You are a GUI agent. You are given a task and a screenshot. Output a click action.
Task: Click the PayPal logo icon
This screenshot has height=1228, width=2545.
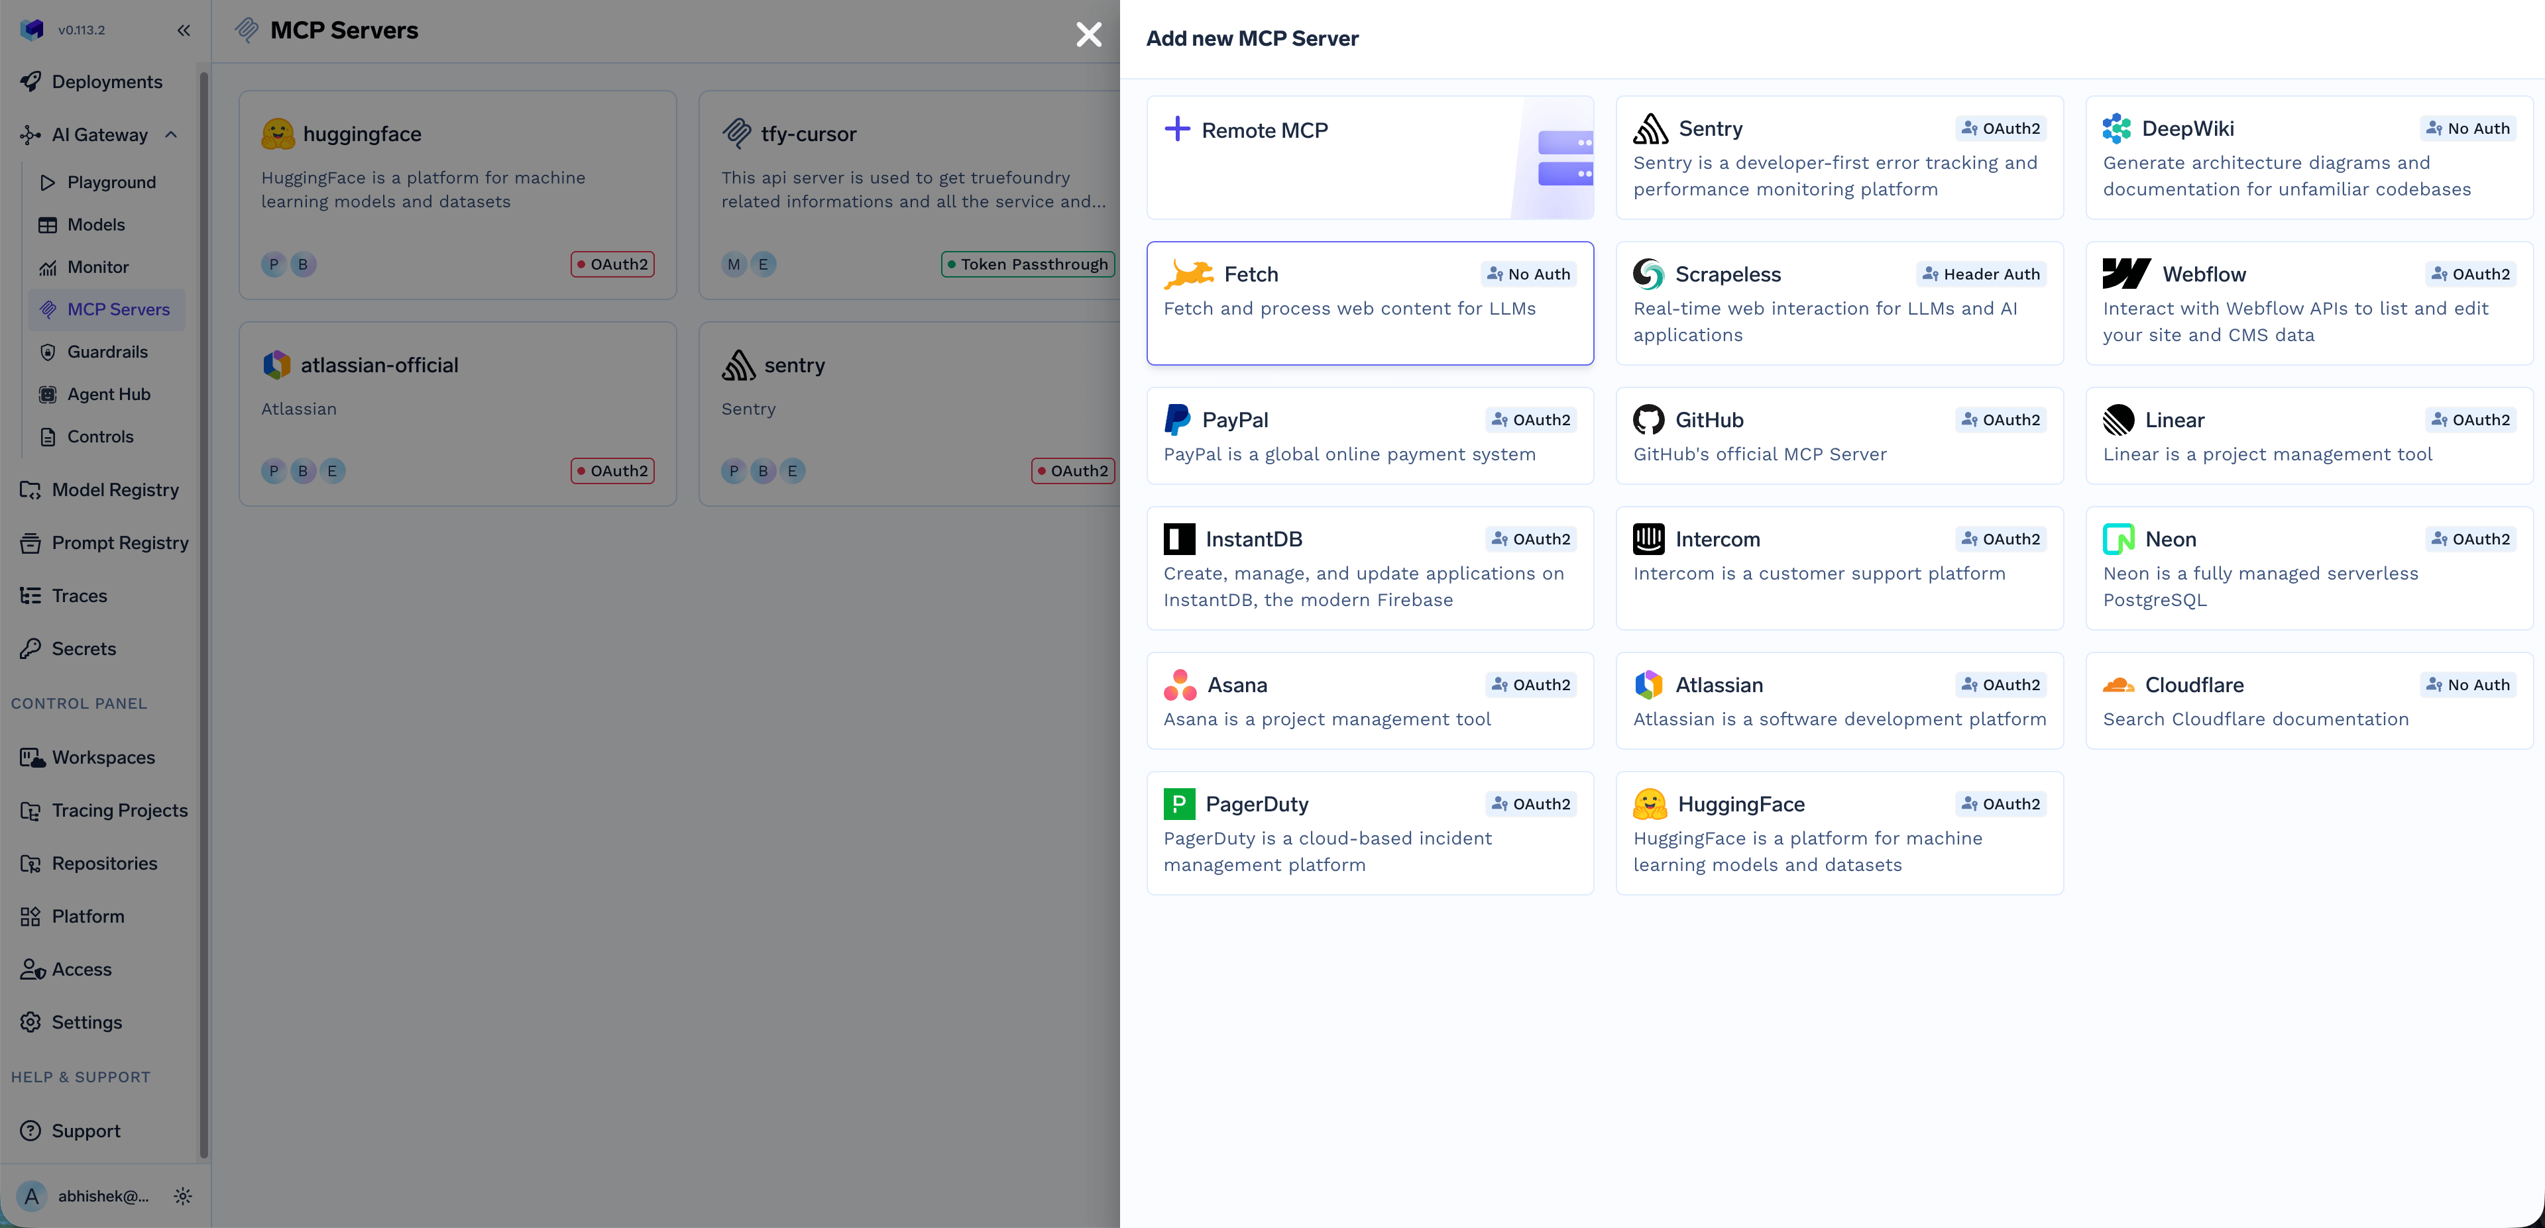click(x=1176, y=419)
